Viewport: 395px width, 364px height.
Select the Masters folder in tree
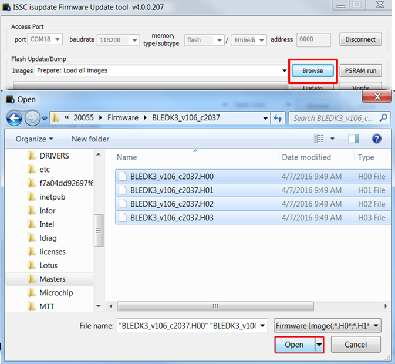[x=52, y=279]
